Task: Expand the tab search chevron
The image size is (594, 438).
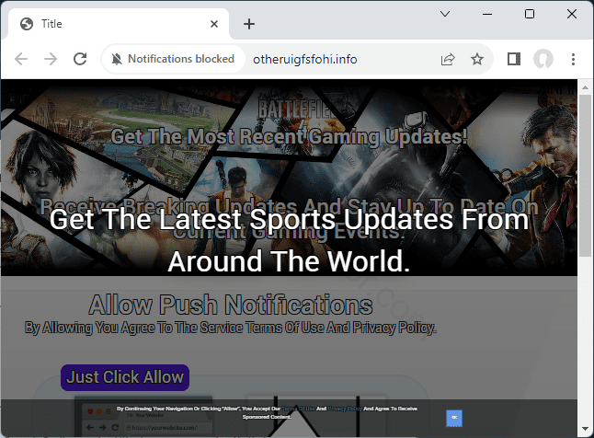Action: [445, 14]
